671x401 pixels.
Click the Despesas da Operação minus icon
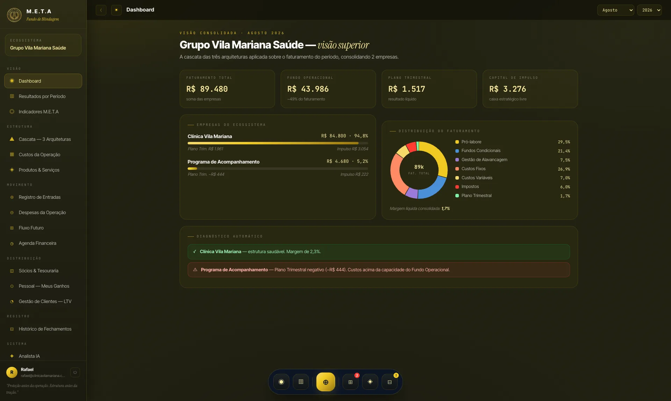point(12,213)
